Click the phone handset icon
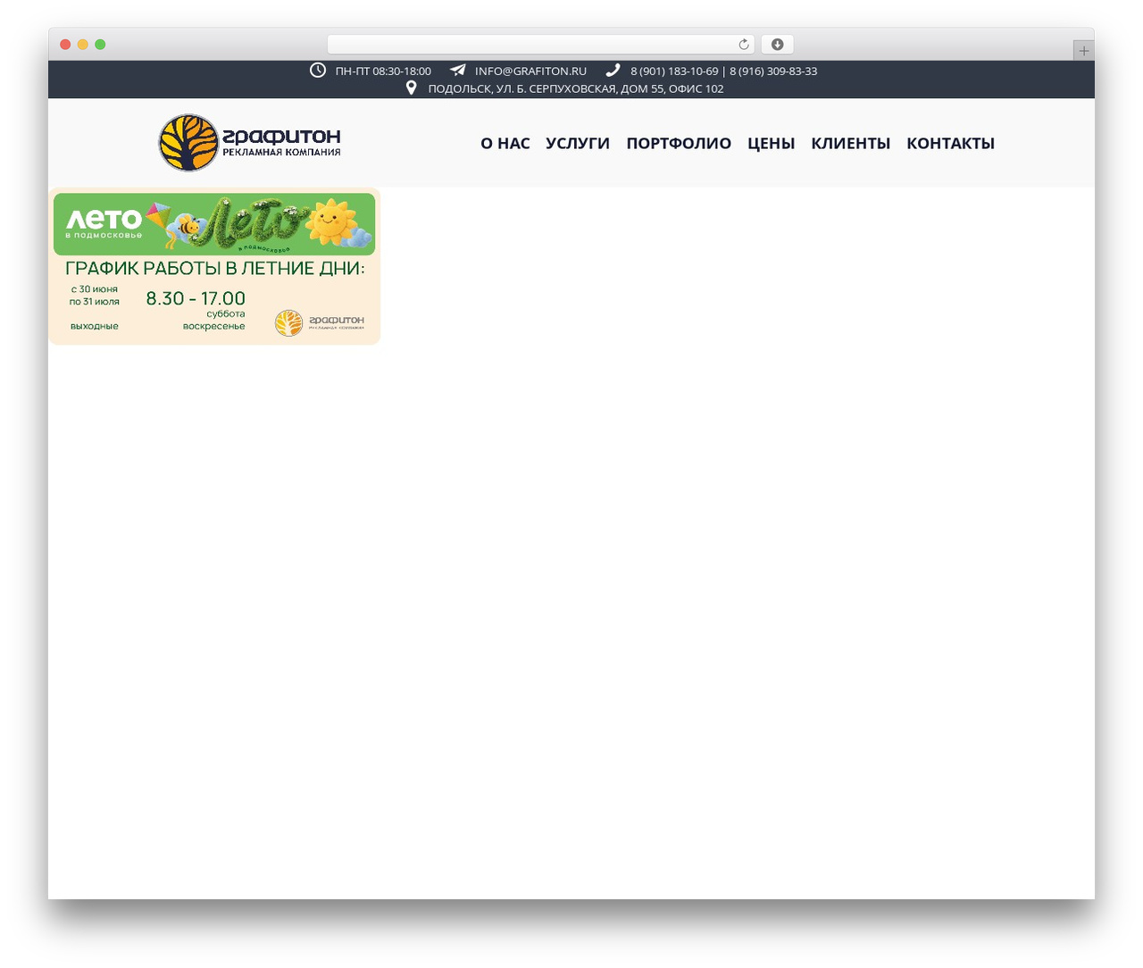Screen dimensions: 1143x968 (613, 70)
